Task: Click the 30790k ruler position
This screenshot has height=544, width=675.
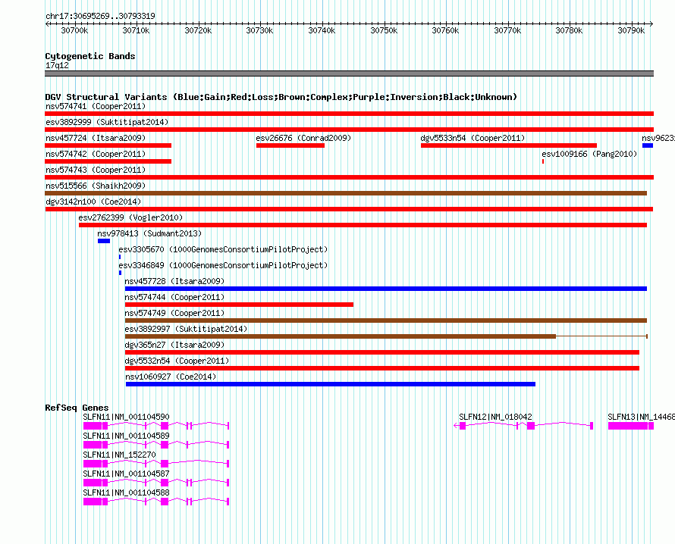Action: pyautogui.click(x=631, y=30)
